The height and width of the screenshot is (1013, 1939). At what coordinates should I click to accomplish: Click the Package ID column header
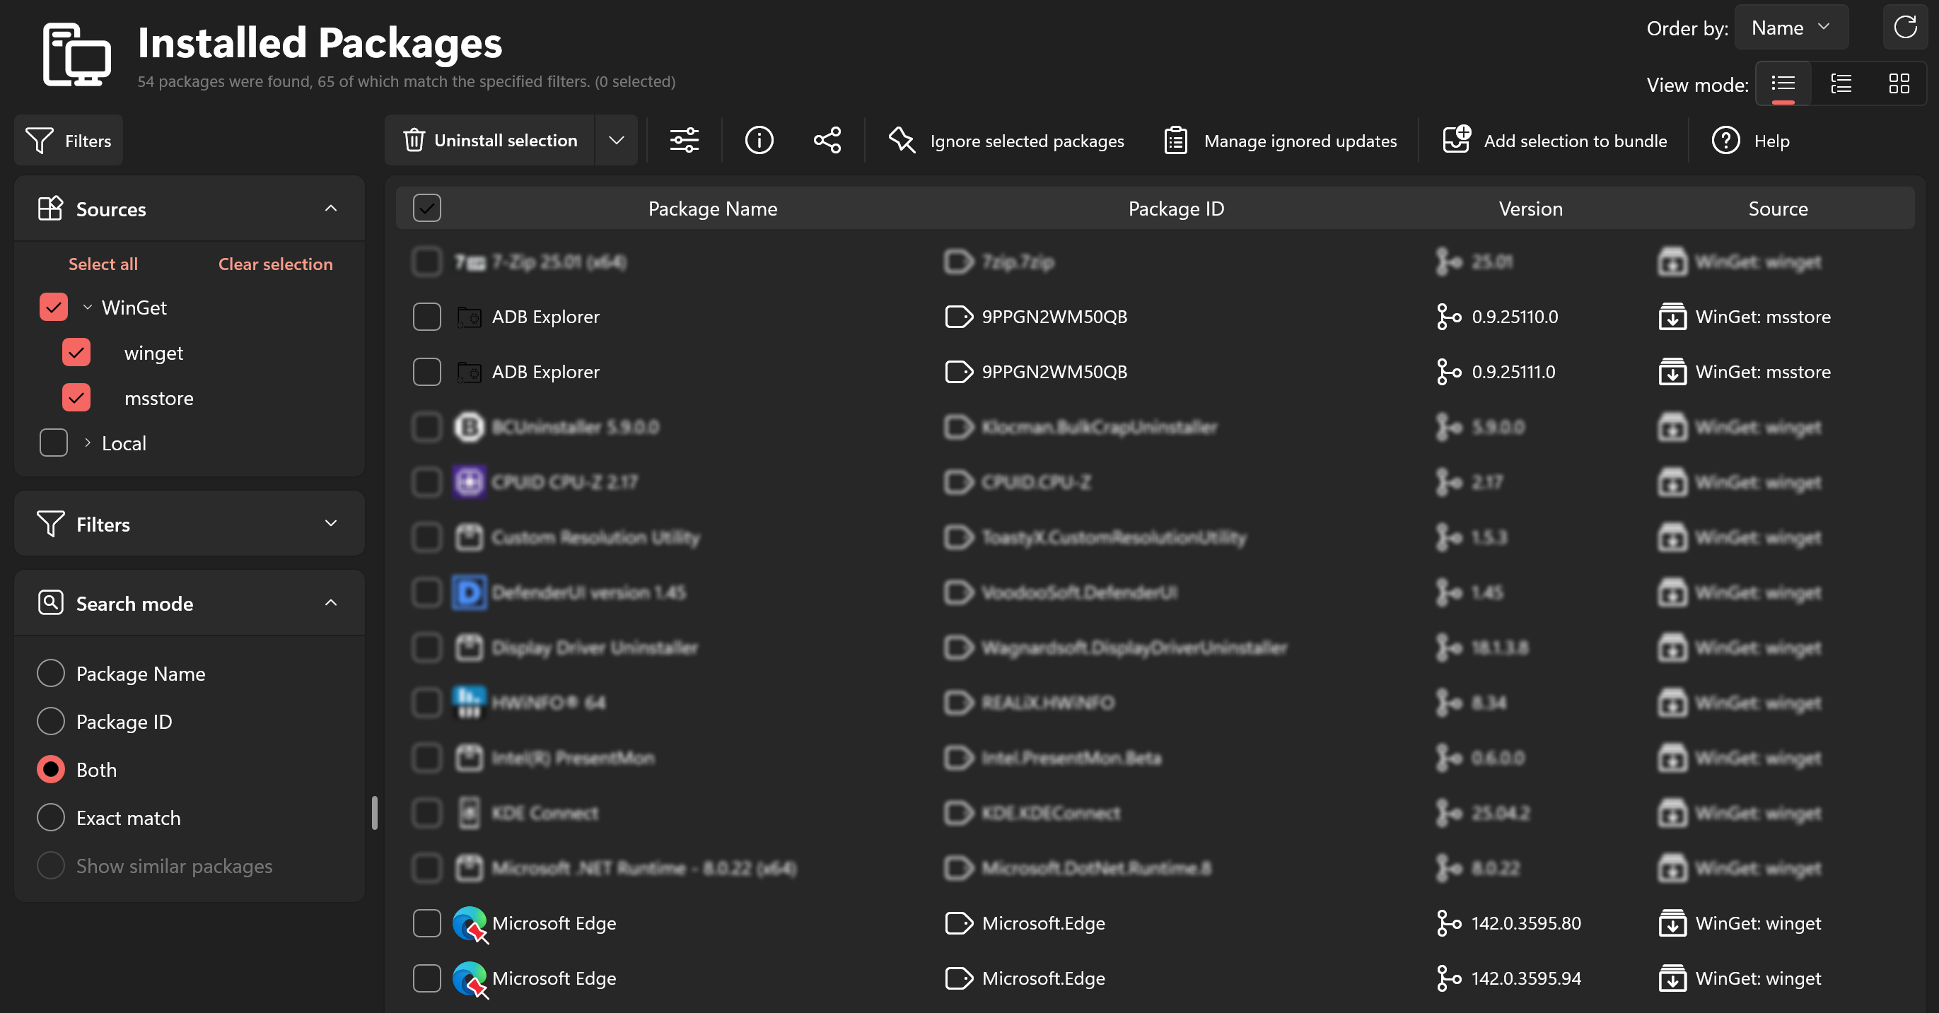[x=1176, y=209]
